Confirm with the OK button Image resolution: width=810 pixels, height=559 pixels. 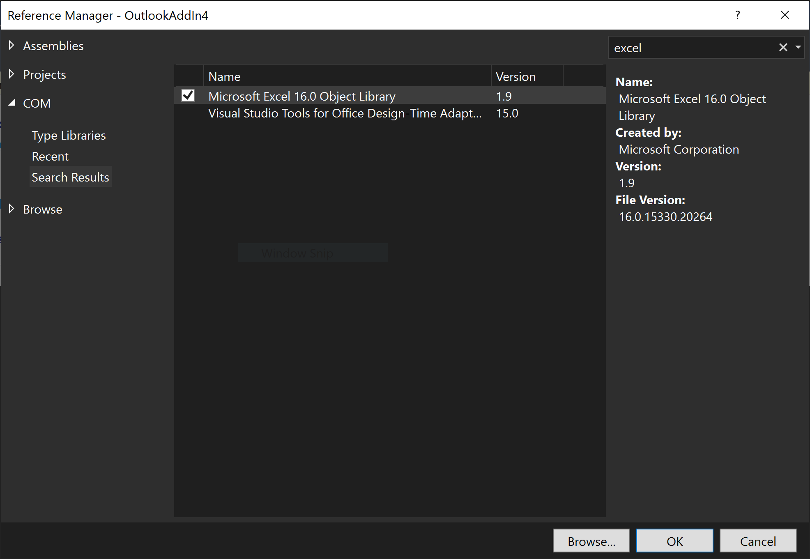click(674, 541)
